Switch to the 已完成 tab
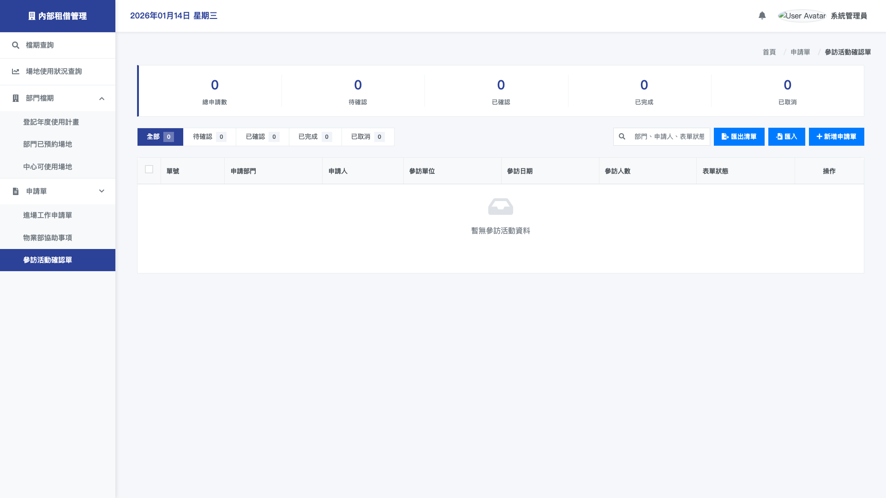Screen dimensions: 886x498 [x=315, y=137]
